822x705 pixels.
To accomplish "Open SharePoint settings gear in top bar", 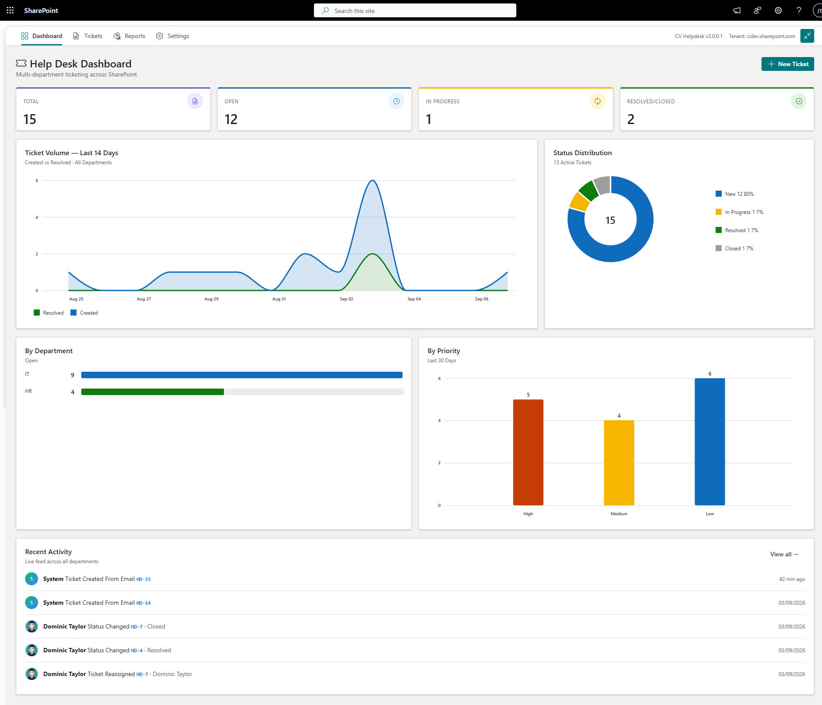I will point(778,10).
